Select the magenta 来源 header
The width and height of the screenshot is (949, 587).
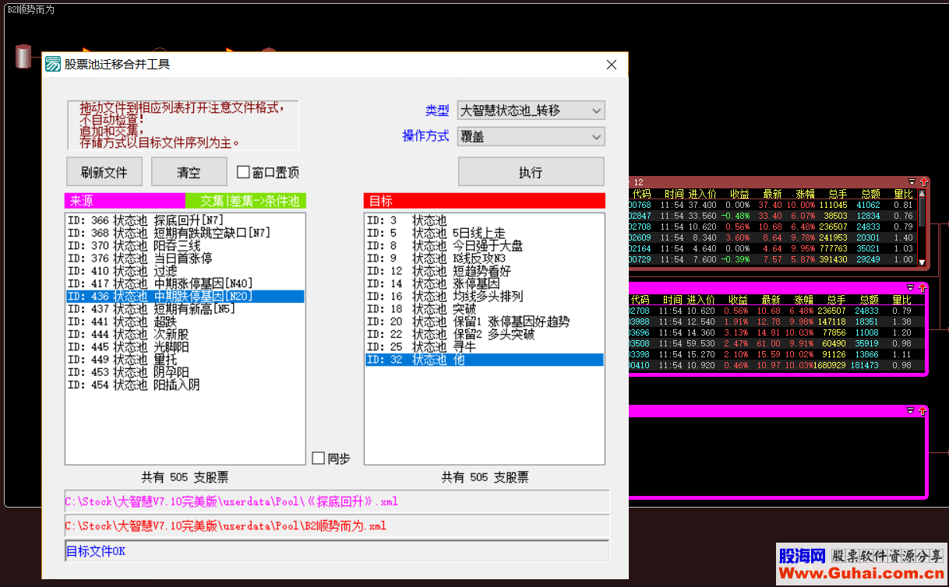point(125,201)
